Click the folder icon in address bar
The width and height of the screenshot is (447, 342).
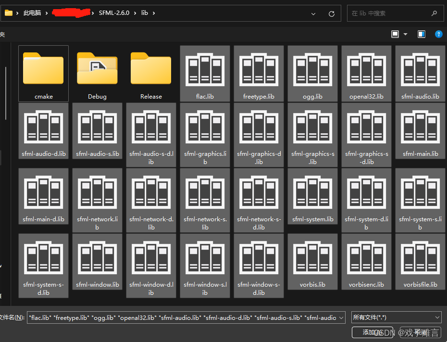tap(9, 13)
